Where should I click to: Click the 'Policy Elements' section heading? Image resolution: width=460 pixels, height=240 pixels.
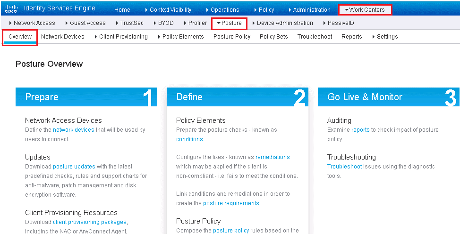tap(201, 120)
